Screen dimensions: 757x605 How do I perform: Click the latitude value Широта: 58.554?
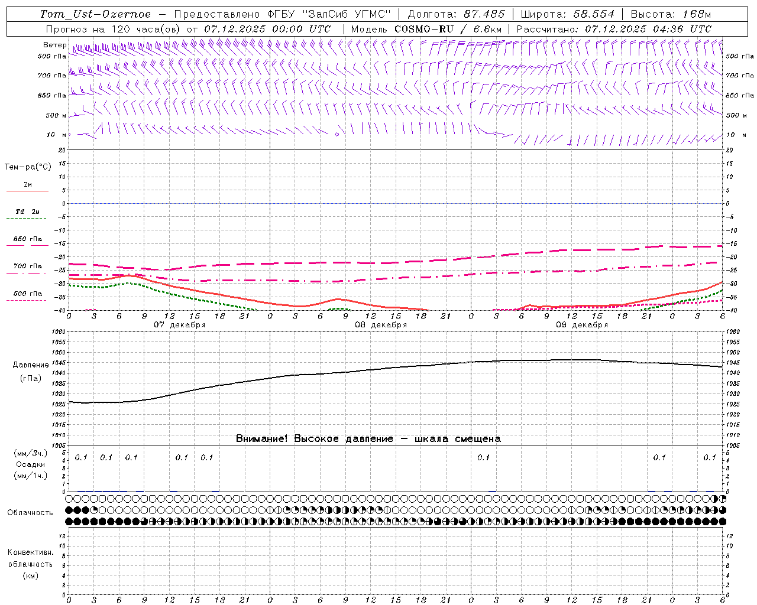point(567,14)
